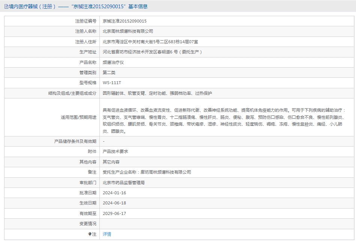This screenshot has height=242, width=356.
Task: Click the label 变更情况
Action: [x=88, y=224]
